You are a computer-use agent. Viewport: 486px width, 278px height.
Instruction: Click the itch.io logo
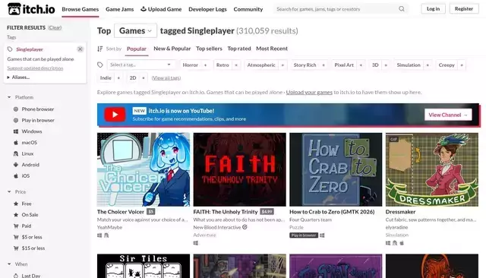coord(31,9)
